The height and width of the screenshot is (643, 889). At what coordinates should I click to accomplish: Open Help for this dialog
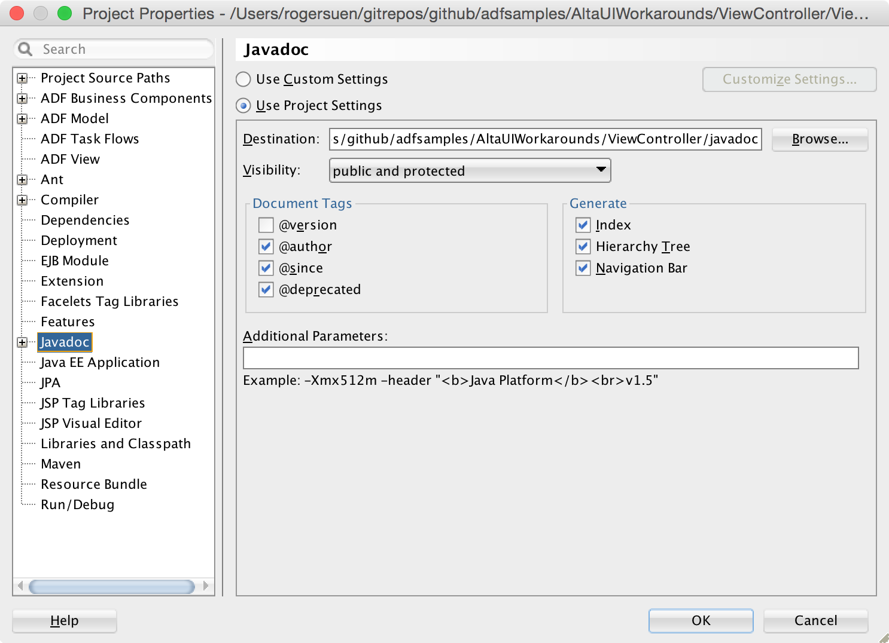(x=65, y=621)
